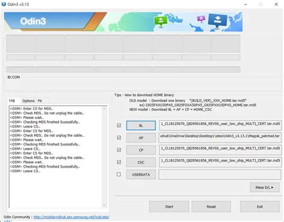Click the 'OLD model : Download one binary' tip line

(x=188, y=101)
